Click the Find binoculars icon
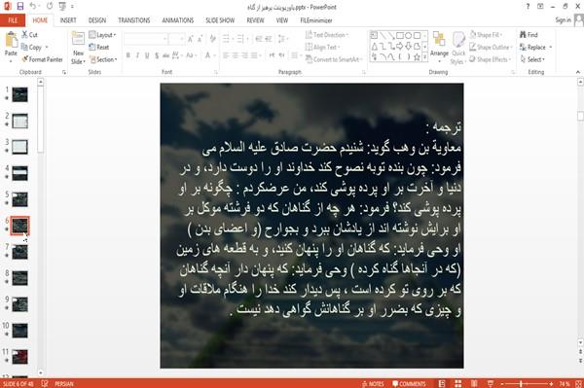584x388 pixels. coord(523,35)
